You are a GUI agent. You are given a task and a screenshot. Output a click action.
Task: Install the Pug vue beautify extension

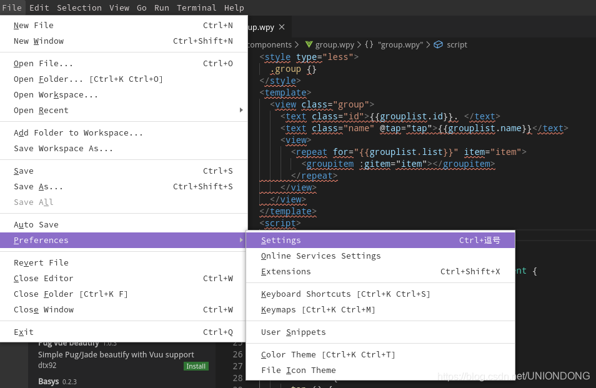point(196,366)
